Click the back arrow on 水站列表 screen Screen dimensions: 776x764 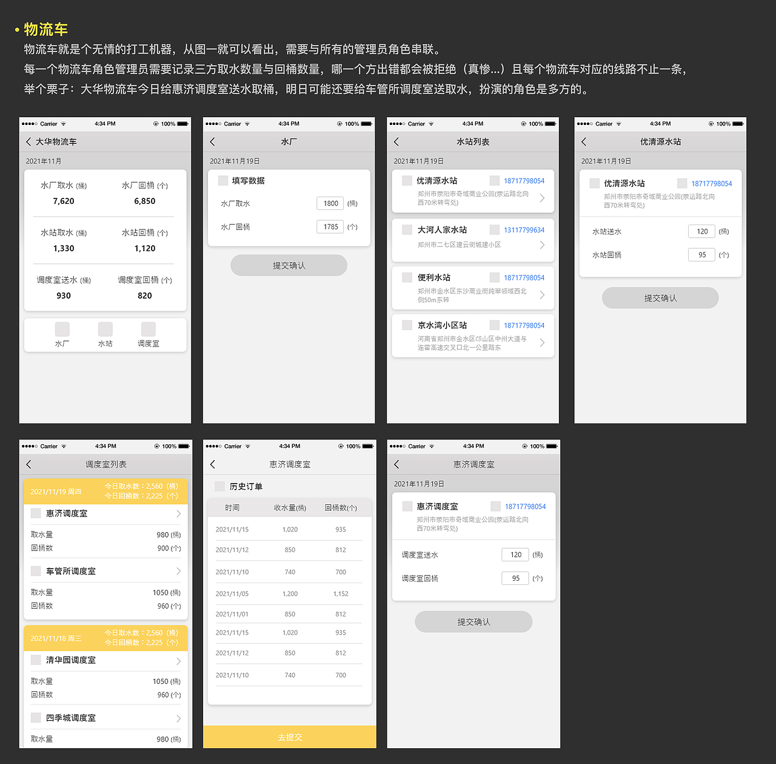[396, 141]
